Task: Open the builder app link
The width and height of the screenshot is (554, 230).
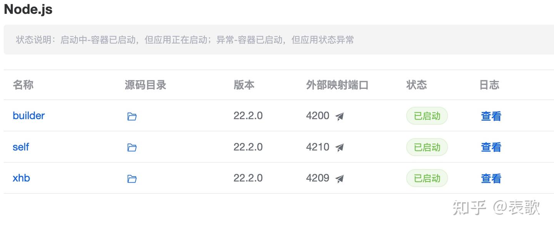Action: click(29, 116)
